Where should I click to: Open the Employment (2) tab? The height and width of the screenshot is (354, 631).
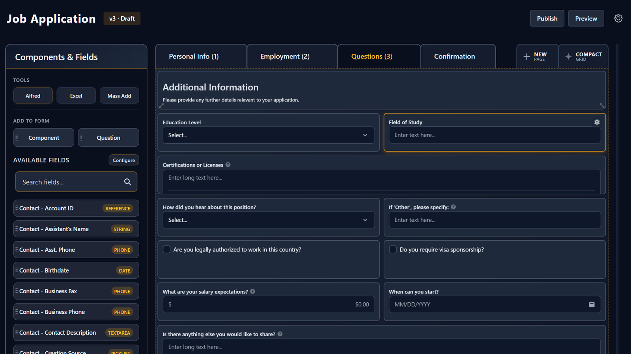point(285,57)
